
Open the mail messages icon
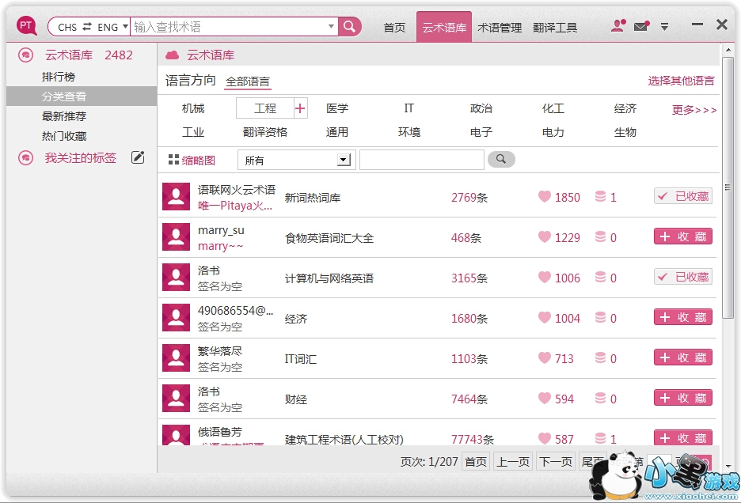point(641,26)
